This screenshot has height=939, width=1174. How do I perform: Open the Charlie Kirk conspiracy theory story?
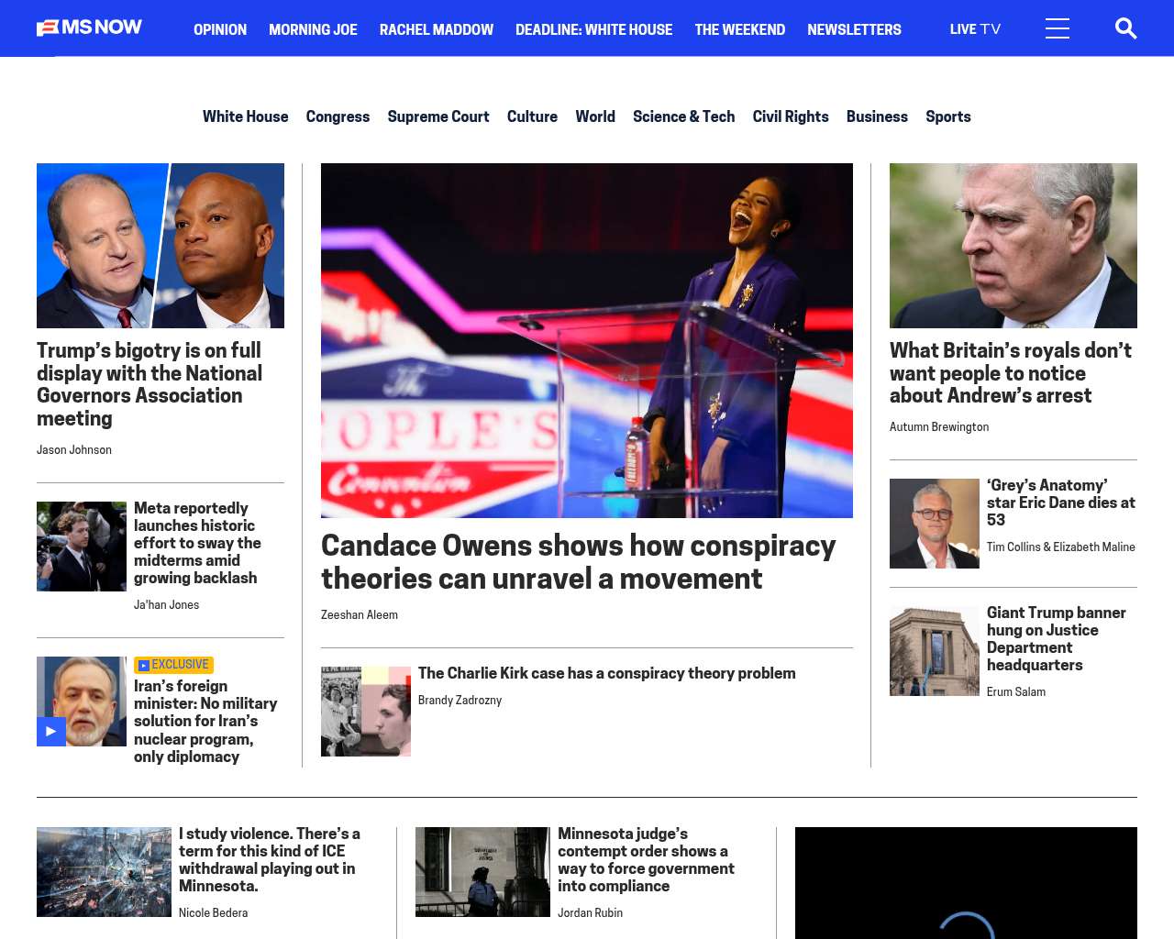coord(606,673)
